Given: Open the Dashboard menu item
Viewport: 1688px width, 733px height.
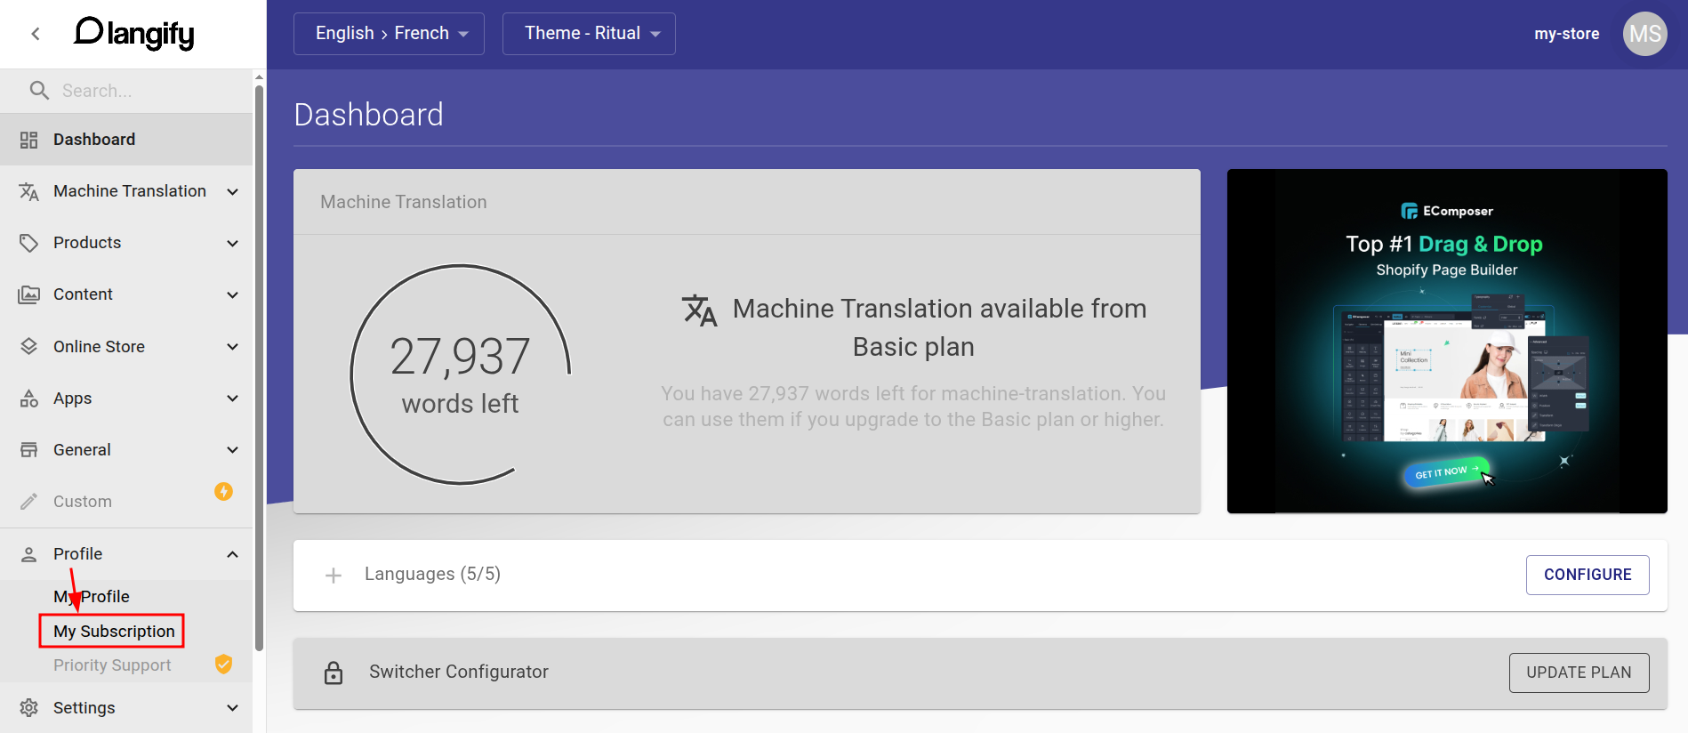Looking at the screenshot, I should (126, 140).
